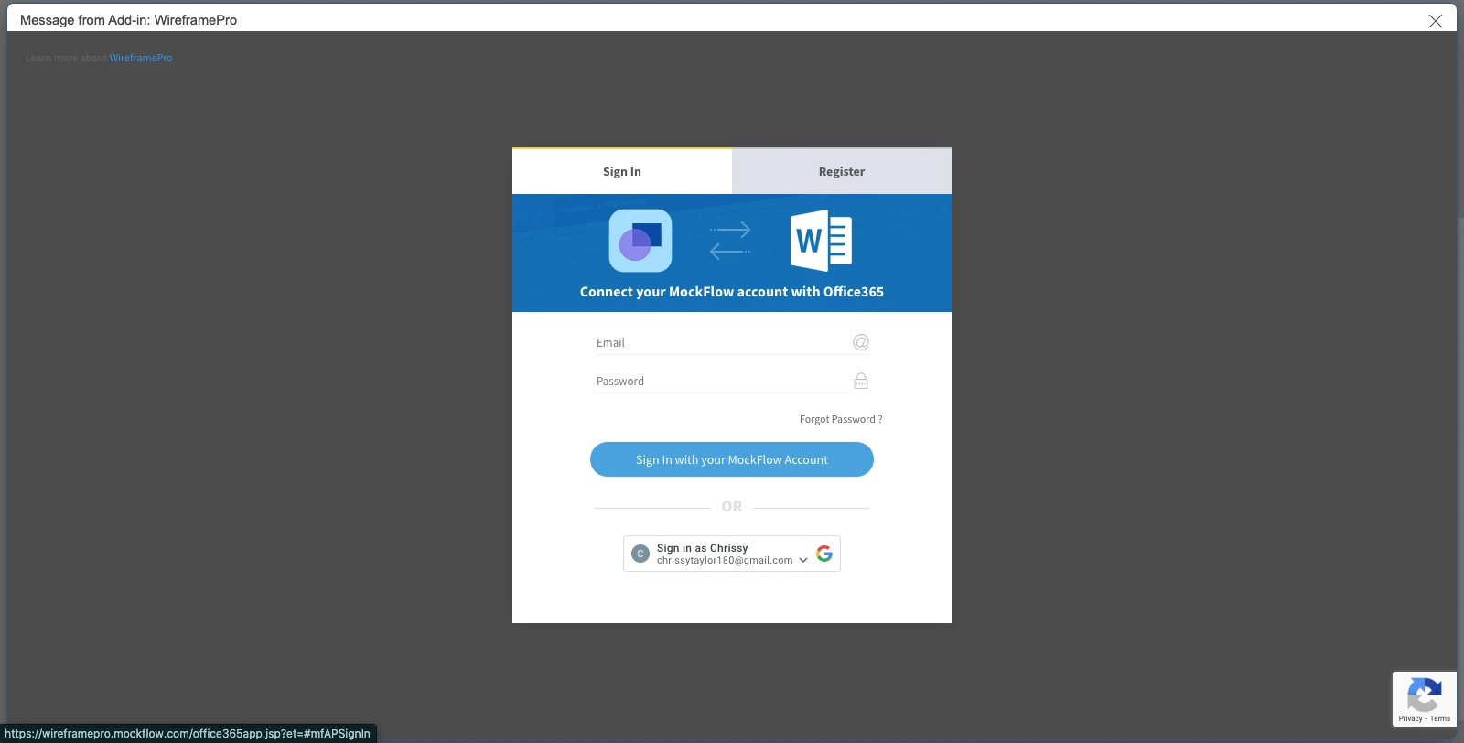1464x743 pixels.
Task: Click the Google logo icon
Action: point(824,554)
